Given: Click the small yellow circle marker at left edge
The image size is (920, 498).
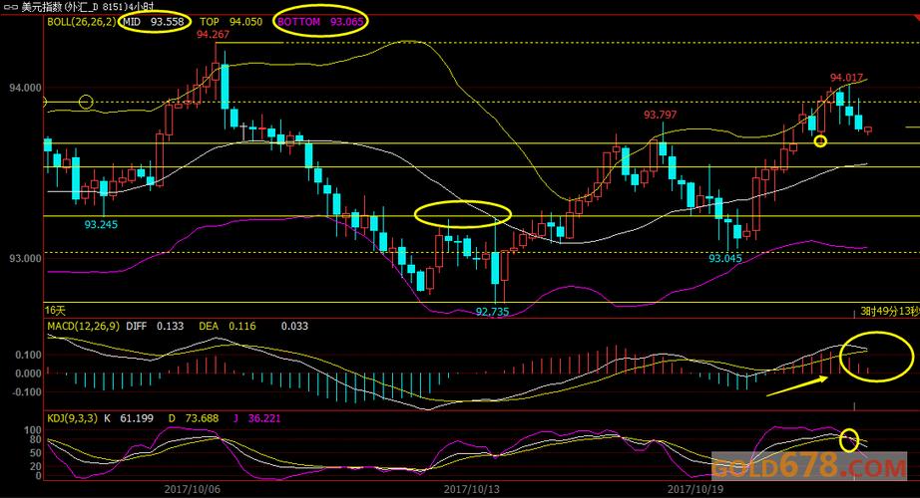Looking at the screenshot, I should [85, 102].
